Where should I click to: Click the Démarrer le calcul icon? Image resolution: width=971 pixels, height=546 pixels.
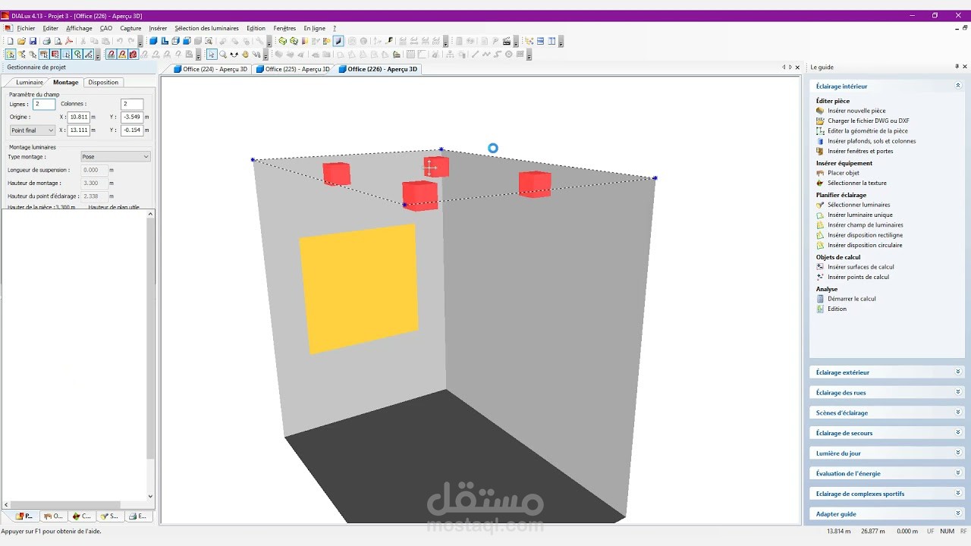820,299
